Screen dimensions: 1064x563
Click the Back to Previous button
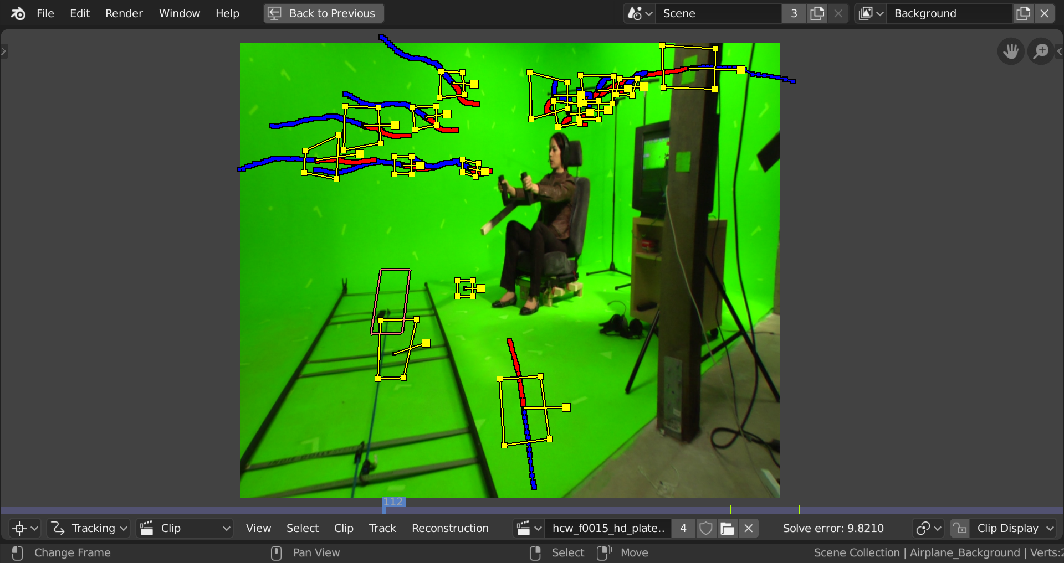point(323,13)
